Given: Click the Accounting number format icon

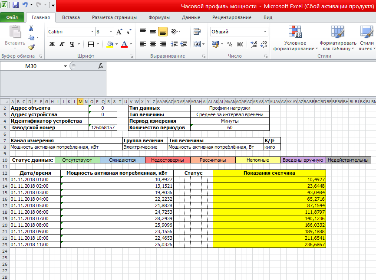Looking at the screenshot, I should pos(215,44).
